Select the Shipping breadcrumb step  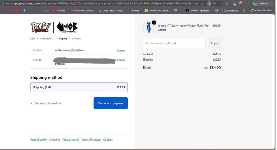click(62, 38)
